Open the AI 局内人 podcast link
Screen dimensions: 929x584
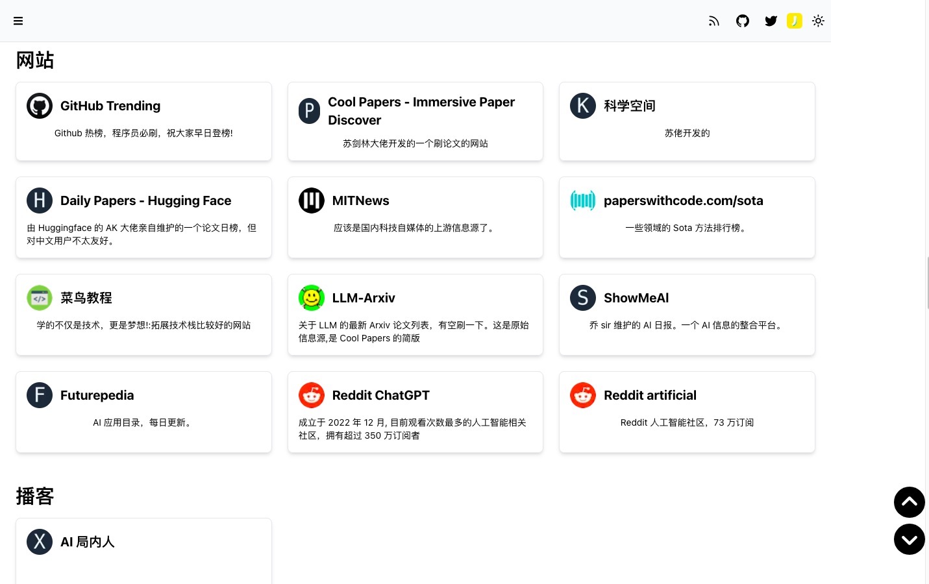tap(88, 542)
